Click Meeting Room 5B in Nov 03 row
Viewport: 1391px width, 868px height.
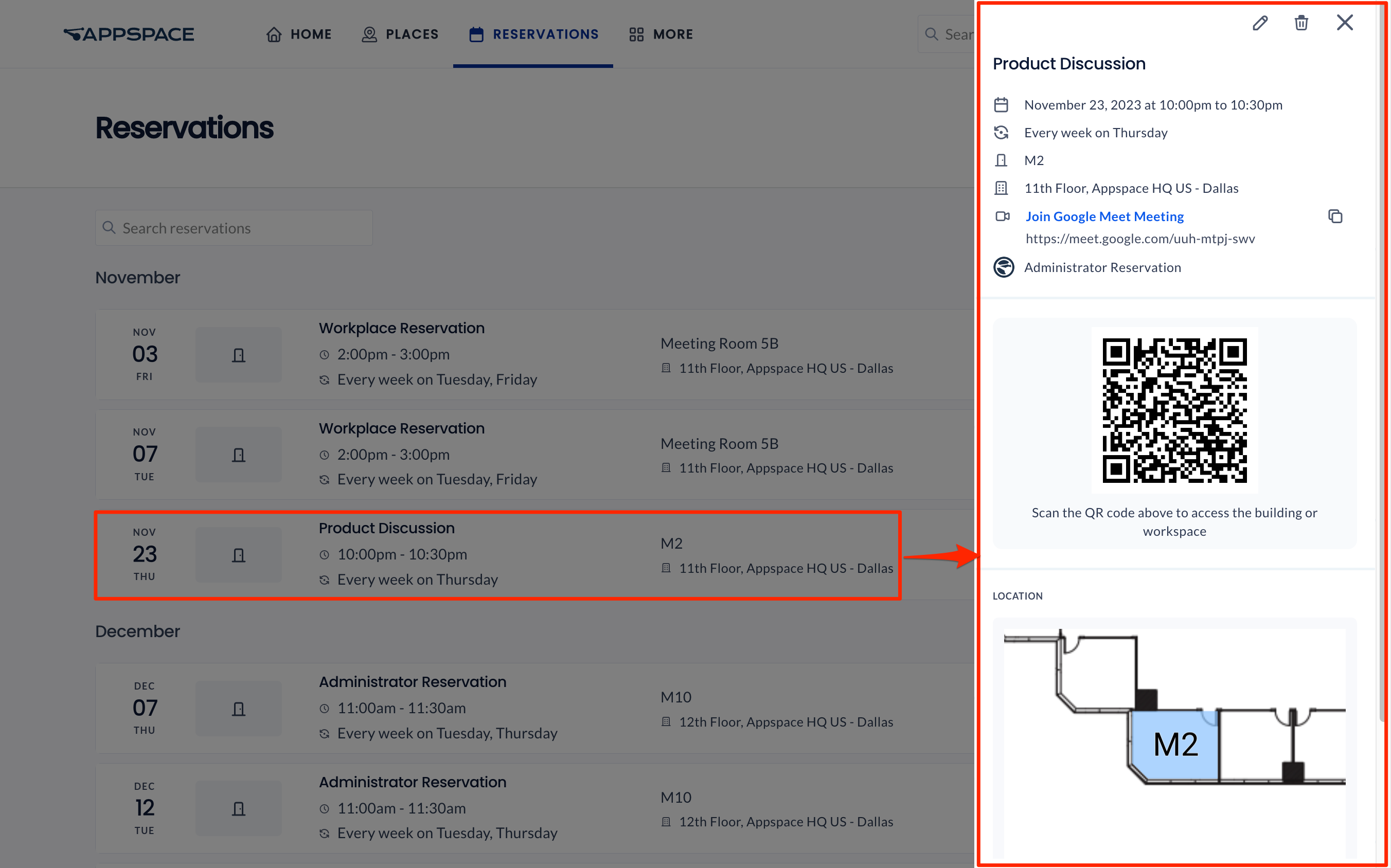(719, 343)
